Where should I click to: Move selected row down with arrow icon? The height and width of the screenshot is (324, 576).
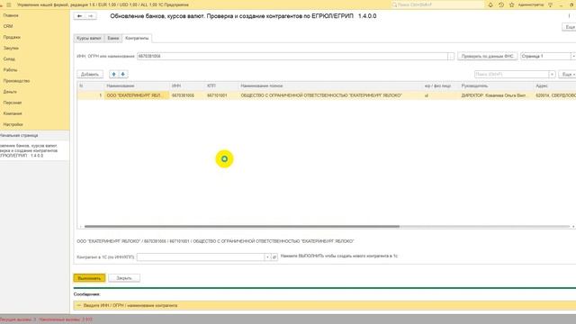pos(123,74)
